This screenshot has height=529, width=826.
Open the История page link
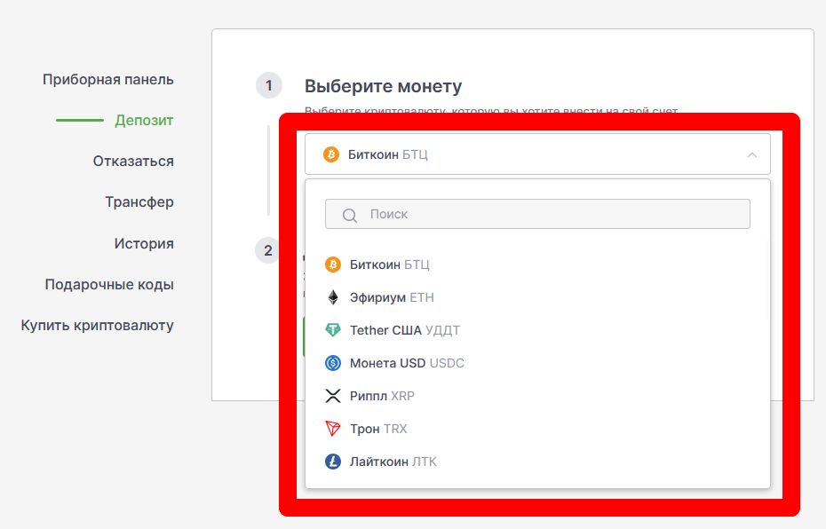click(x=144, y=244)
